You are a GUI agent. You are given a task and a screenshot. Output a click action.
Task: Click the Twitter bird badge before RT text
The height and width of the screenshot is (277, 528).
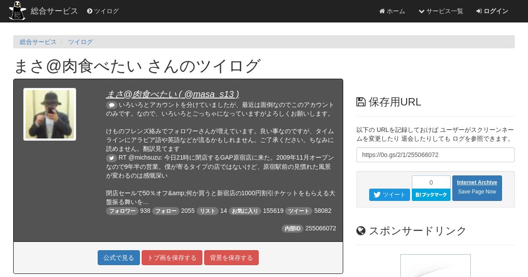tap(111, 158)
